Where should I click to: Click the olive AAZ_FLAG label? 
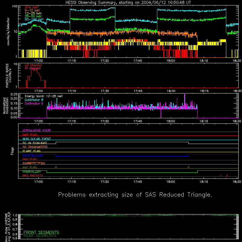pyautogui.click(x=30, y=167)
